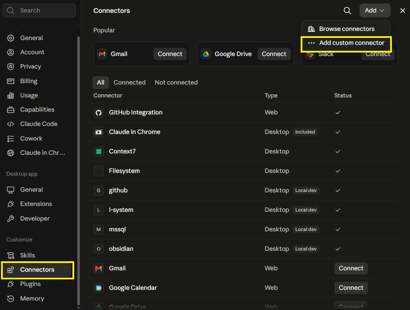Select the mssql connector name
The width and height of the screenshot is (410, 310).
coord(117,230)
